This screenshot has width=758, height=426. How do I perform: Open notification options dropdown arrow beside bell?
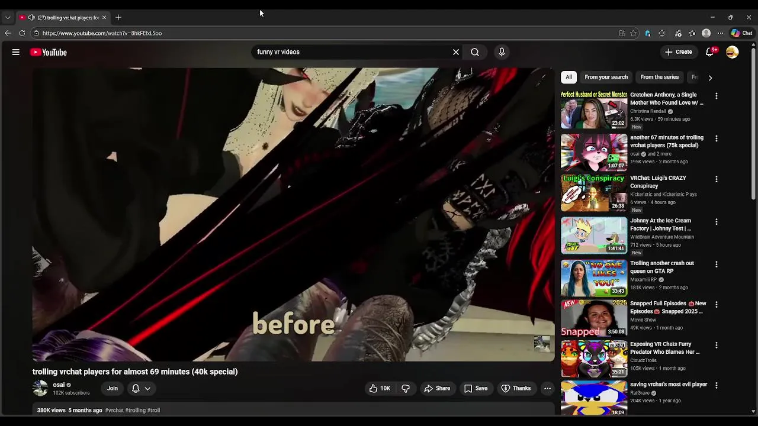(147, 388)
